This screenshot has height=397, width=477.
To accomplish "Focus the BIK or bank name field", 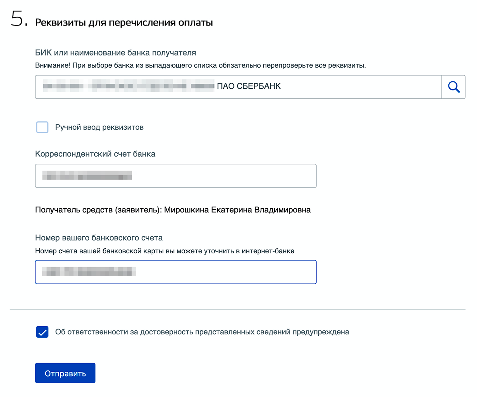I will click(x=238, y=87).
